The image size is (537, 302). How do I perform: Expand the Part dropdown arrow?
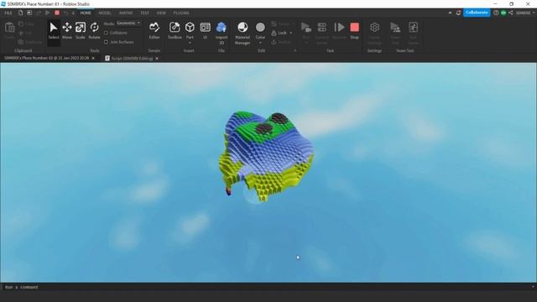tap(190, 43)
